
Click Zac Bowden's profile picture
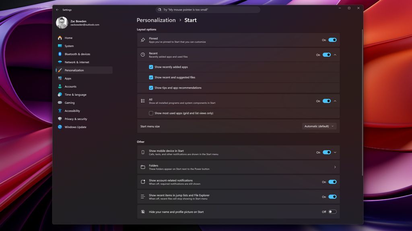click(62, 23)
